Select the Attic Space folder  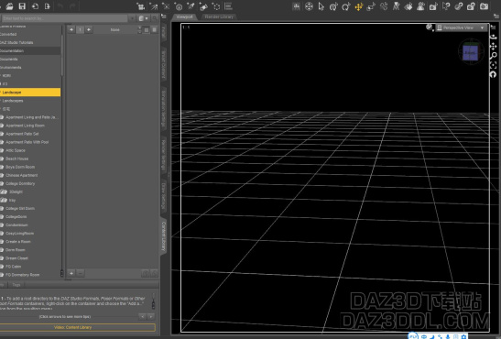point(16,150)
